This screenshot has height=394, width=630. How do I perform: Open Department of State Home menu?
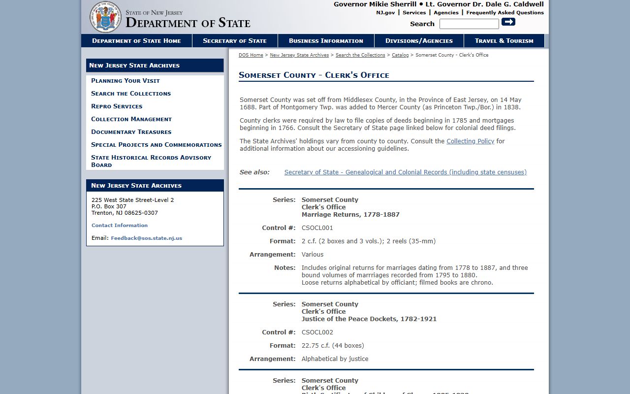(136, 41)
